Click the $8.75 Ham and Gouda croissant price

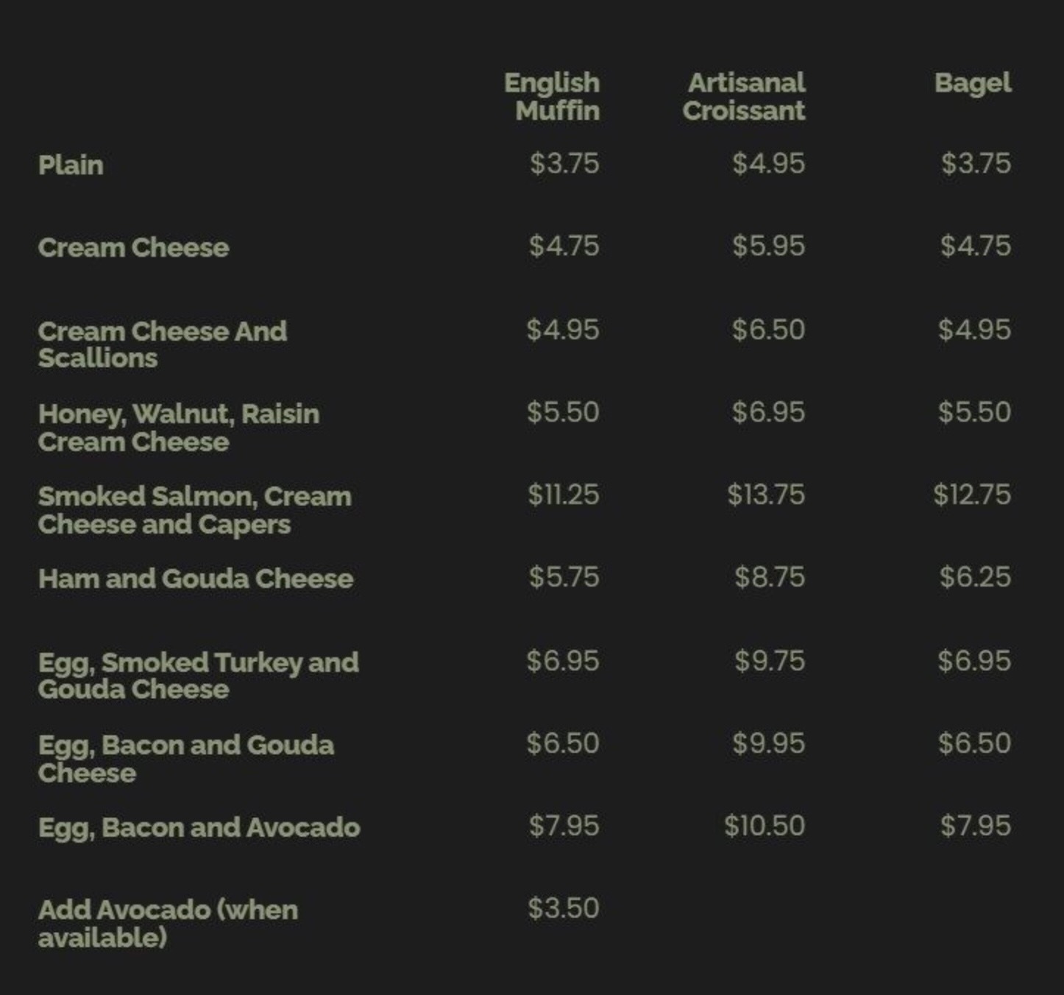[770, 577]
